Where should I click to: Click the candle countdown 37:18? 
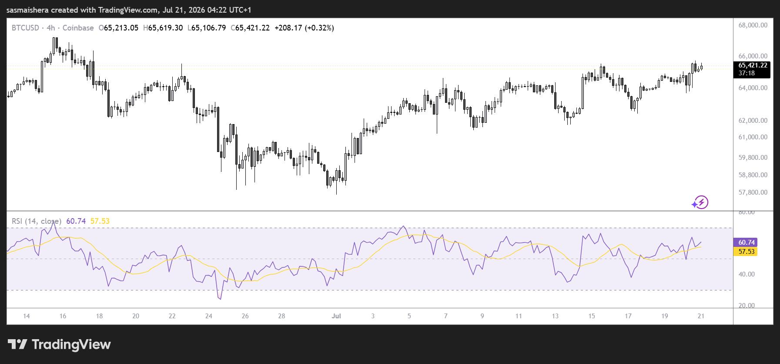(x=747, y=73)
